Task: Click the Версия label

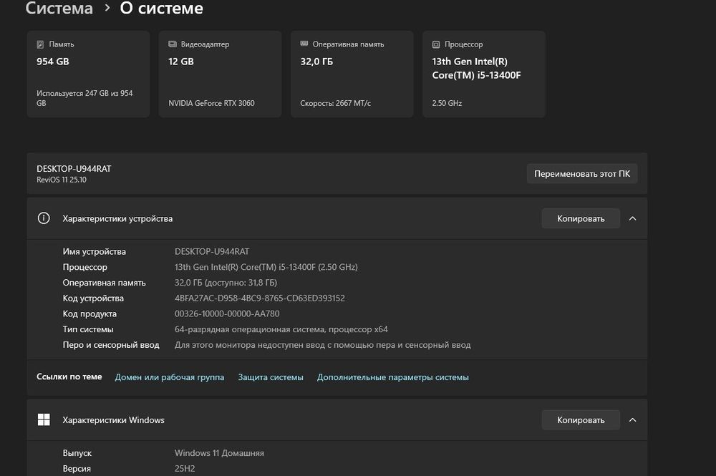Action: point(77,469)
